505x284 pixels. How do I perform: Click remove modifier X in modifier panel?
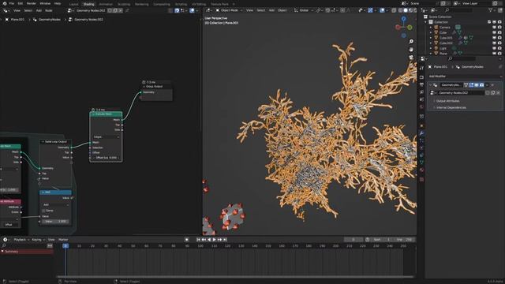coord(492,85)
